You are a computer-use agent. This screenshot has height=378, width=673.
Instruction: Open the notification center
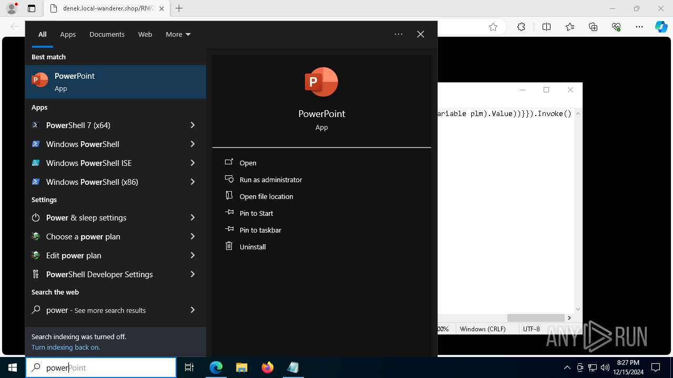[656, 367]
